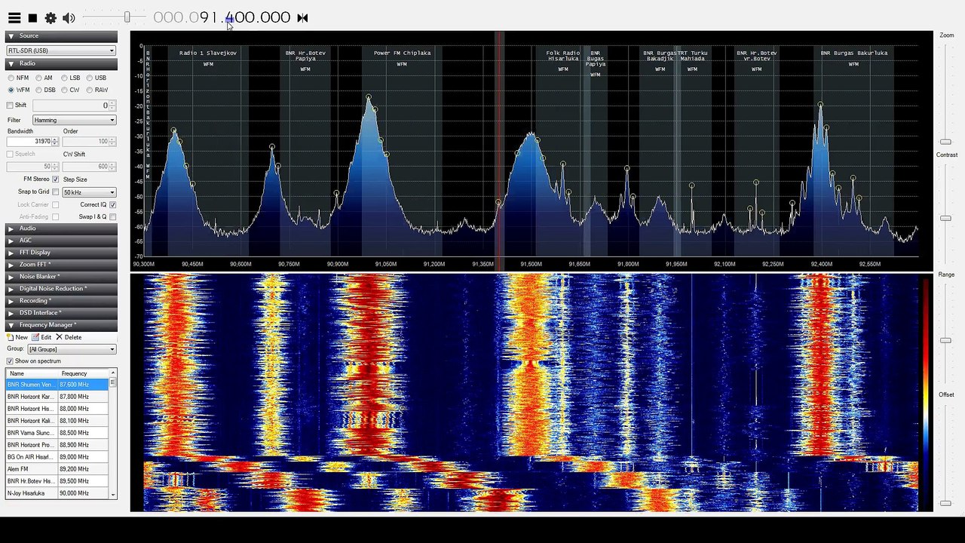Stop the radio with the stop button
Viewport: 965px width, 543px height.
point(32,17)
